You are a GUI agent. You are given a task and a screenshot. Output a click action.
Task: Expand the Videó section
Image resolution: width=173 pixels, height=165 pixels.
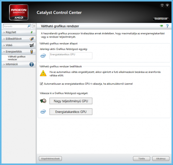pyautogui.click(x=18, y=45)
